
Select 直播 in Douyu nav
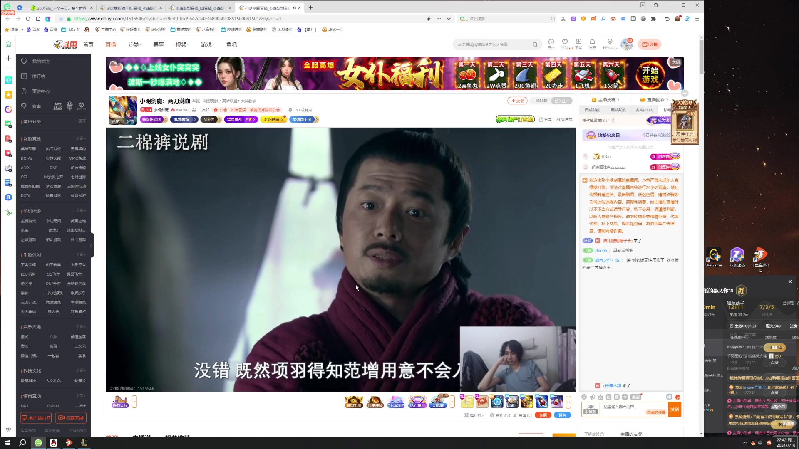click(111, 44)
